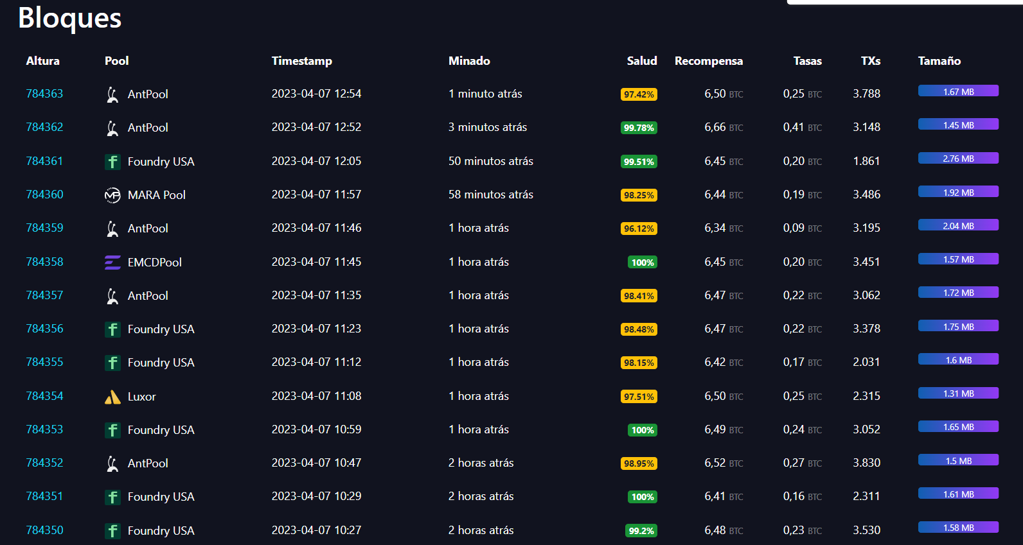This screenshot has height=545, width=1023.
Task: Click Foundry USA icon for block 784361
Action: coord(112,162)
